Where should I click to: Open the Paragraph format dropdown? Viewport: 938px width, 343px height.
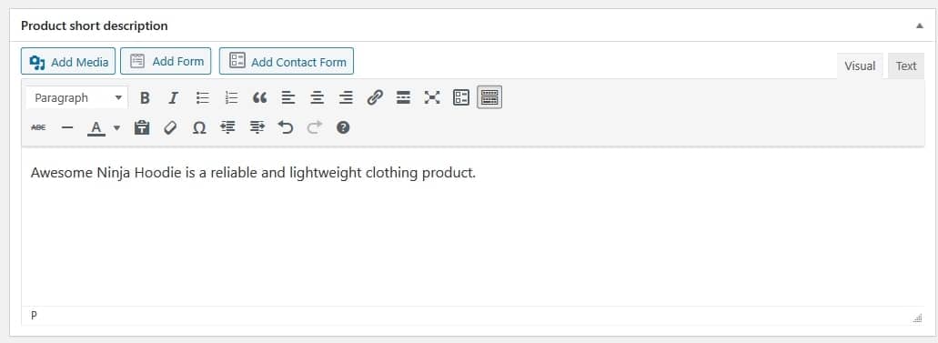[x=77, y=97]
